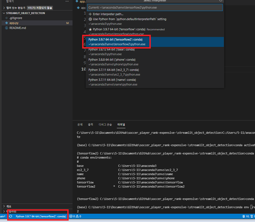Viewport: 255px width, 222px height.
Task: Click the git branch main* in status bar
Action: (2, 216)
